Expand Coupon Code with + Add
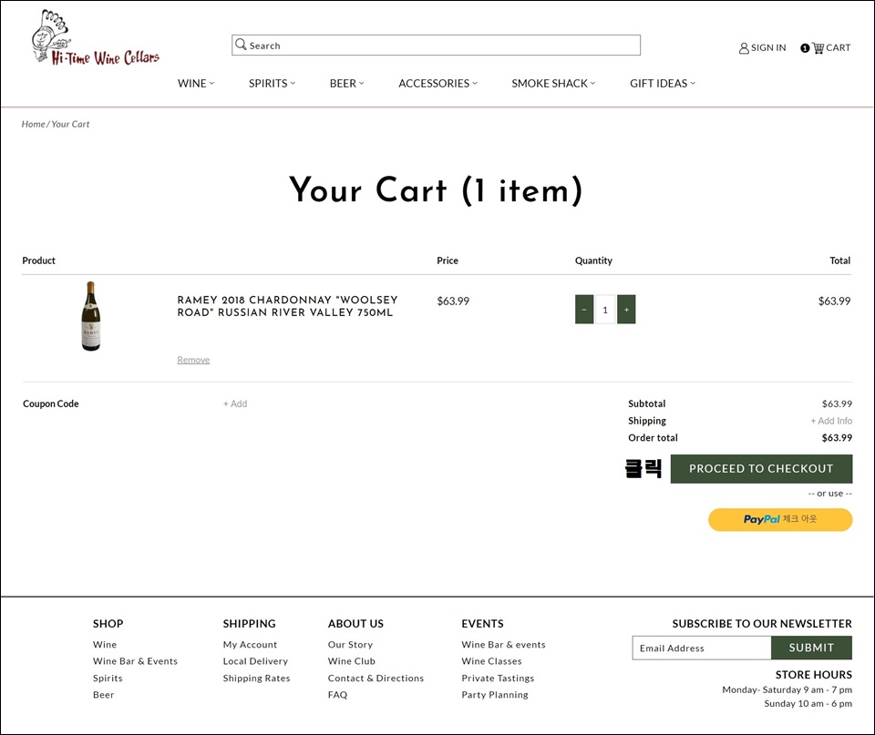The image size is (875, 735). coord(235,403)
